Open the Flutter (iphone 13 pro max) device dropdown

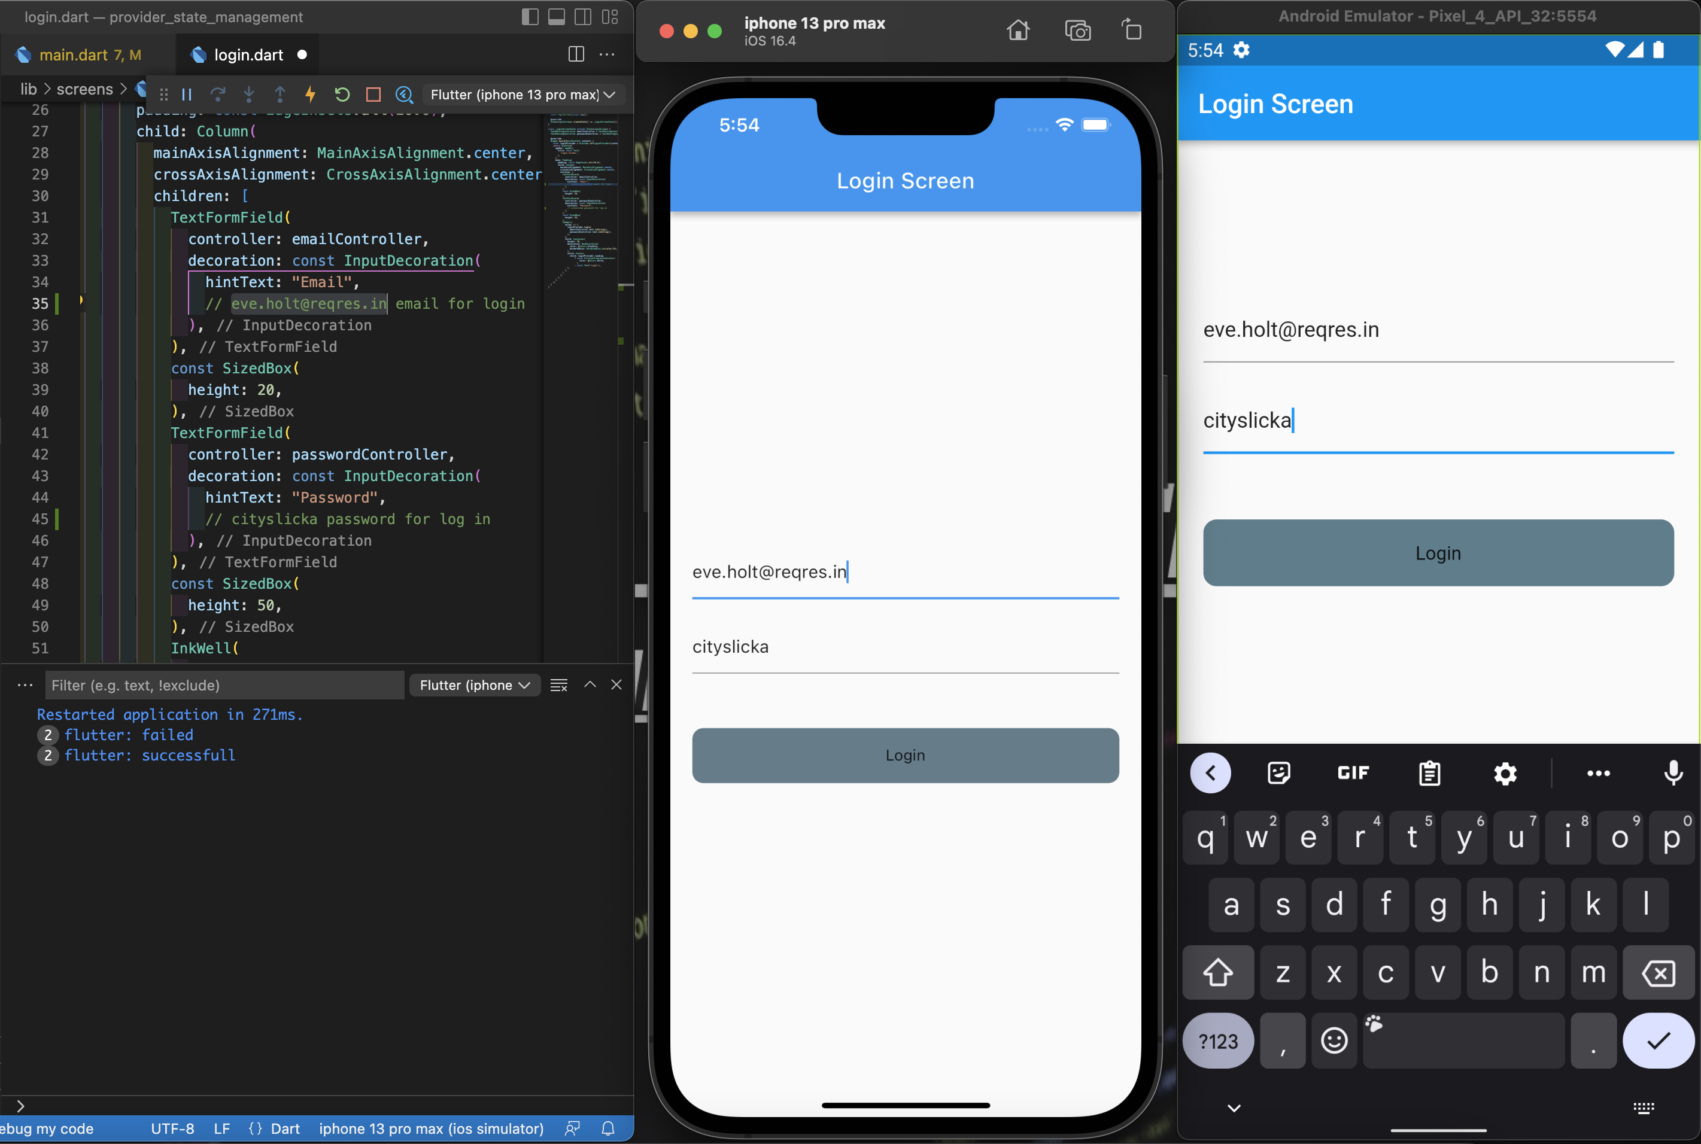[523, 94]
